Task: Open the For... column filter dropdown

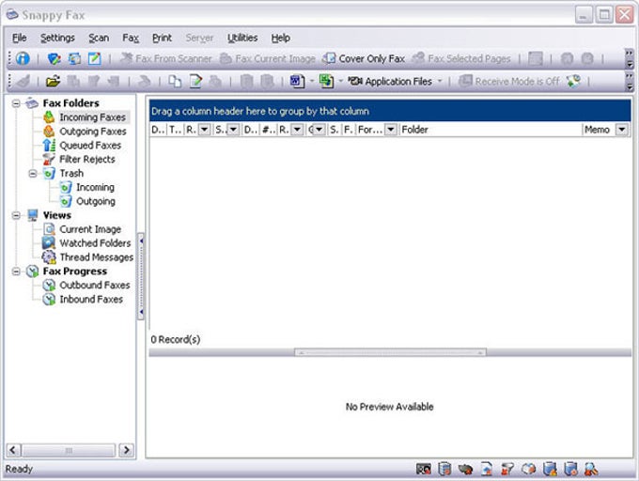Action: point(390,130)
